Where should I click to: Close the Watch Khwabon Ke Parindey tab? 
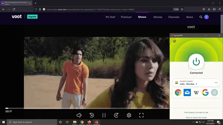click(30, 3)
